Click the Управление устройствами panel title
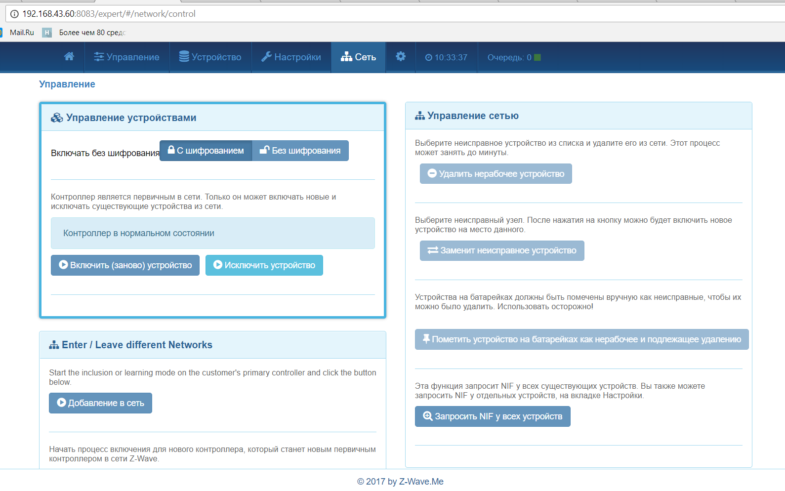Screen dimensions: 785x491 coord(131,118)
